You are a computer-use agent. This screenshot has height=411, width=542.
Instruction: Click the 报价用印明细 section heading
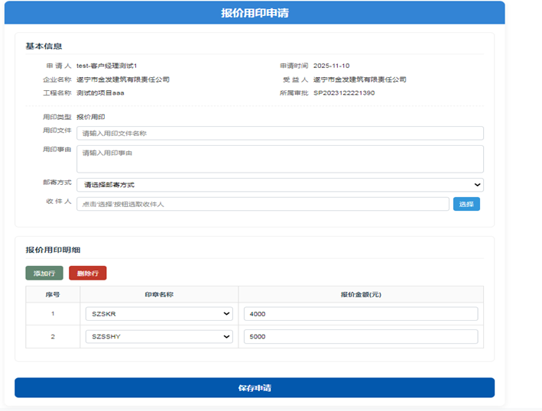[x=54, y=250]
